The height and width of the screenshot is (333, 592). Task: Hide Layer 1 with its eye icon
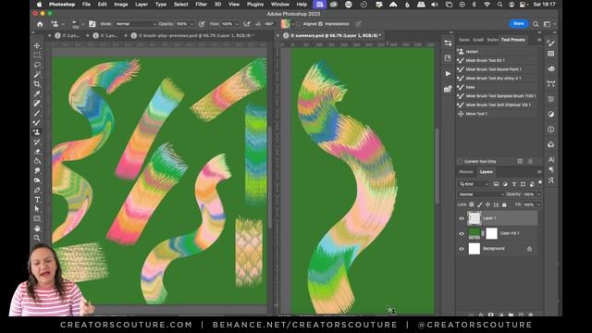462,218
